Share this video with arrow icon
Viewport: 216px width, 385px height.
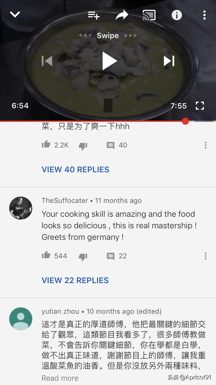pyautogui.click(x=122, y=15)
